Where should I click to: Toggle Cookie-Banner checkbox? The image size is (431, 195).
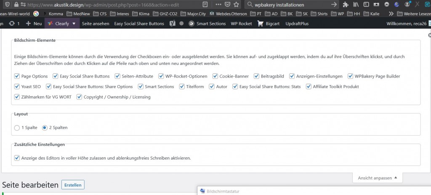(x=215, y=76)
